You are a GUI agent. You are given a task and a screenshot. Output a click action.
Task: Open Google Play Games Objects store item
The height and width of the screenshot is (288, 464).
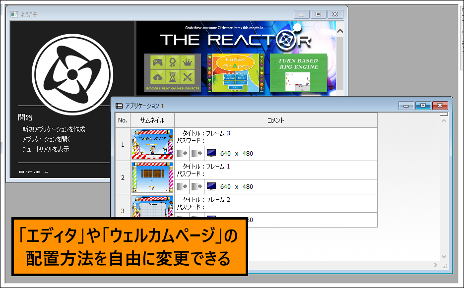click(x=173, y=73)
